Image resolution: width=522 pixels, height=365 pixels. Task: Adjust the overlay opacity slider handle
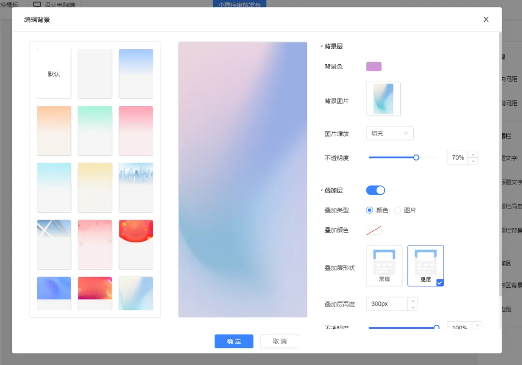[436, 327]
